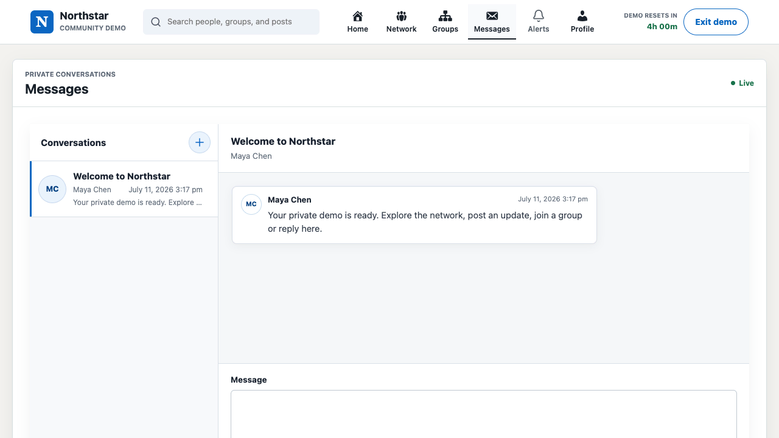Viewport: 779px width, 438px height.
Task: Open the Groups tab
Action: [445, 22]
